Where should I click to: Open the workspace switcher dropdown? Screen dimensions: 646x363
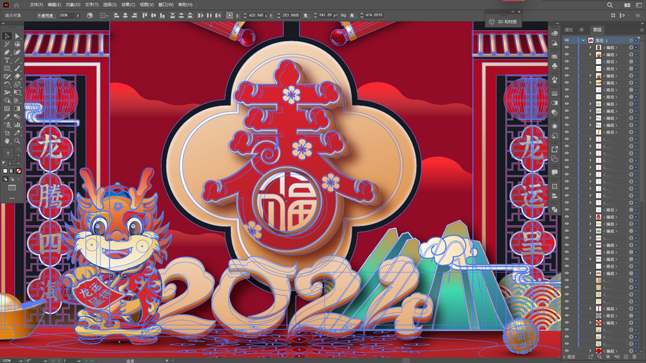[x=639, y=5]
